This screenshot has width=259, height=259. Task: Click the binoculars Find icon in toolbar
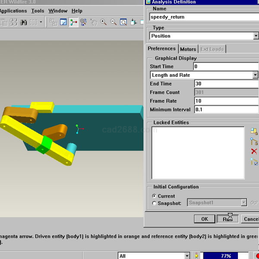click(x=23, y=22)
